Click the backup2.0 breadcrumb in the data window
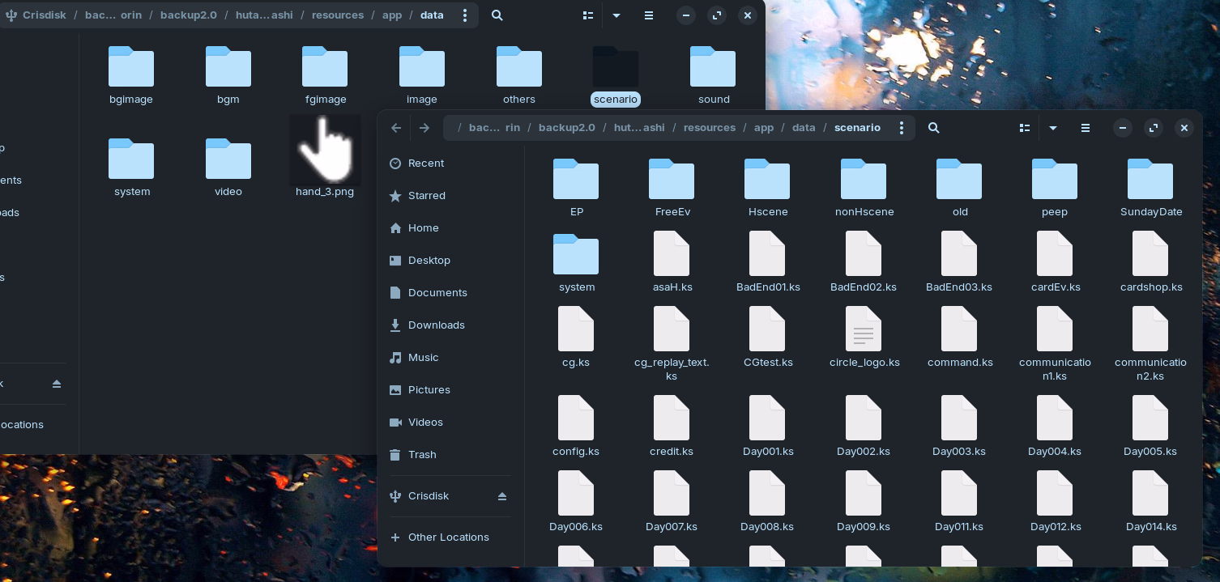This screenshot has height=582, width=1220. click(188, 15)
